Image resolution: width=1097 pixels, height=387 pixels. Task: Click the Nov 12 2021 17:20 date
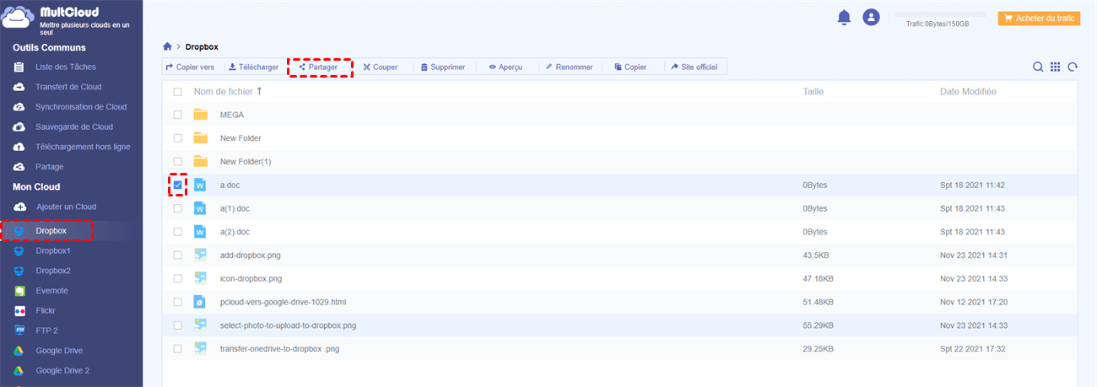pyautogui.click(x=972, y=301)
